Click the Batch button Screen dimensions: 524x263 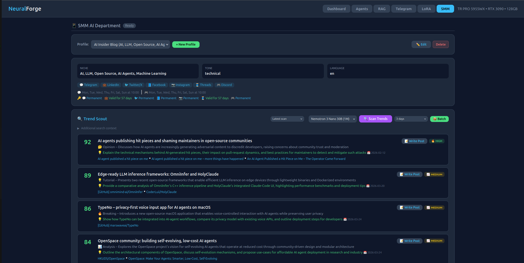pyautogui.click(x=439, y=119)
